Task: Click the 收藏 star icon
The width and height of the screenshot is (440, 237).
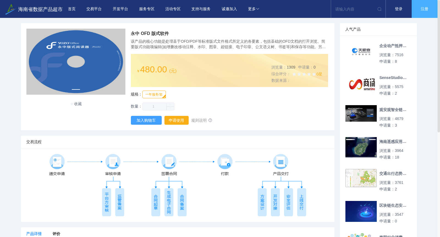Action: click(x=72, y=104)
